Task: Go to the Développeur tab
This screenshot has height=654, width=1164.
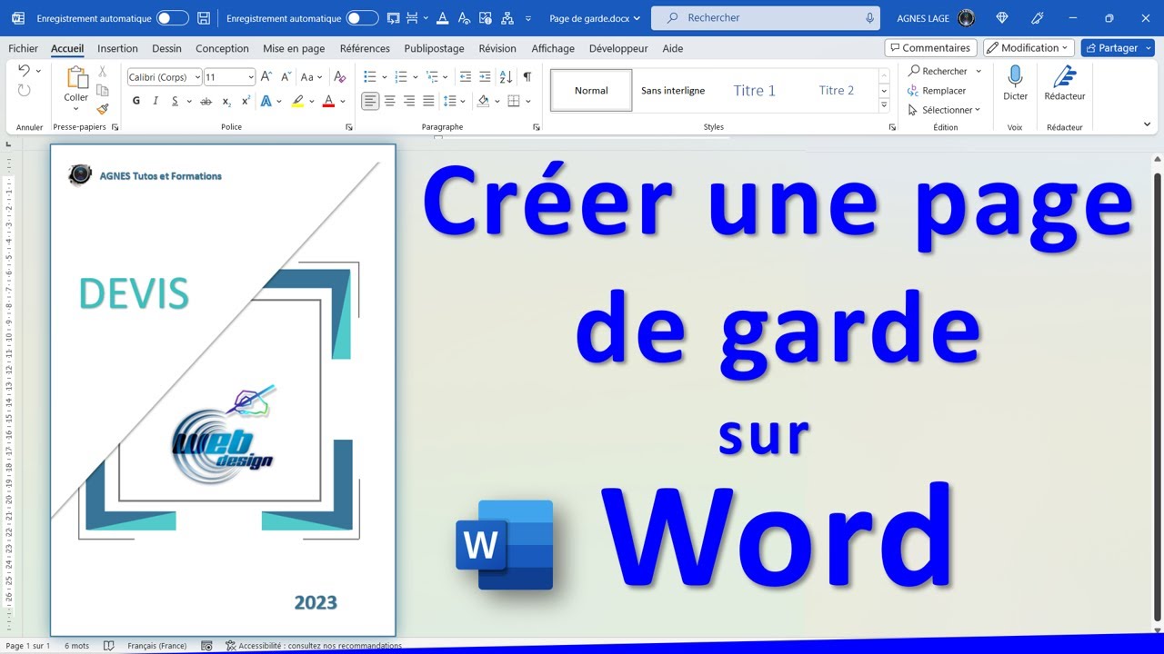Action: point(618,48)
